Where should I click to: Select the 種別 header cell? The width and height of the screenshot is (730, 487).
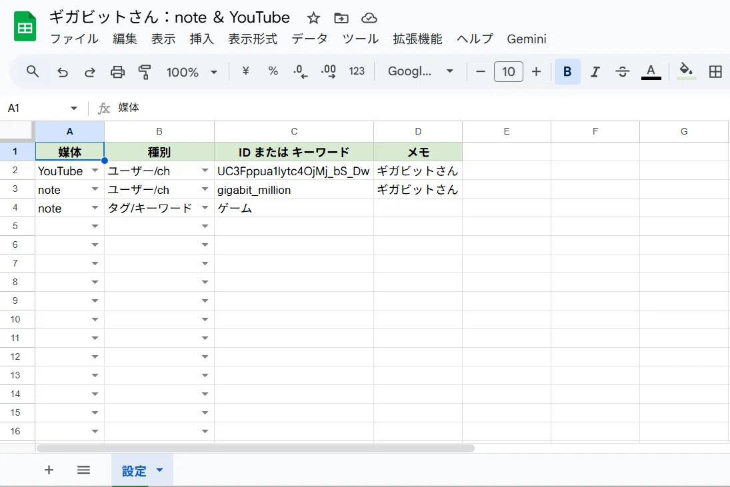click(x=159, y=152)
